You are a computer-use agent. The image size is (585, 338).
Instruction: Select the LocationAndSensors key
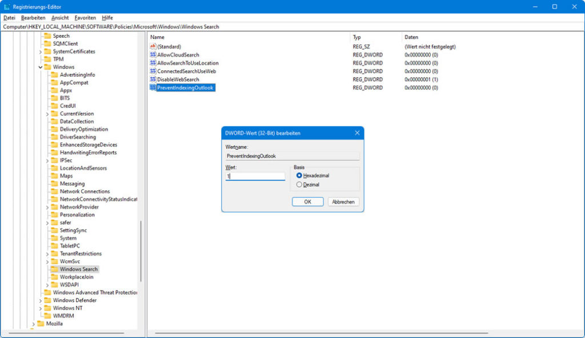pos(83,168)
